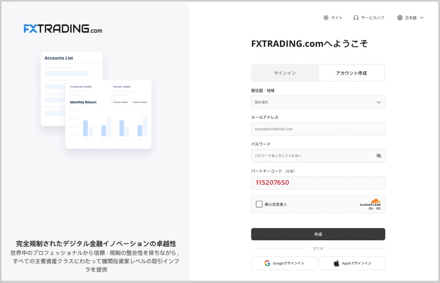Click the Google logo icon
This screenshot has width=440, height=283.
[267, 263]
